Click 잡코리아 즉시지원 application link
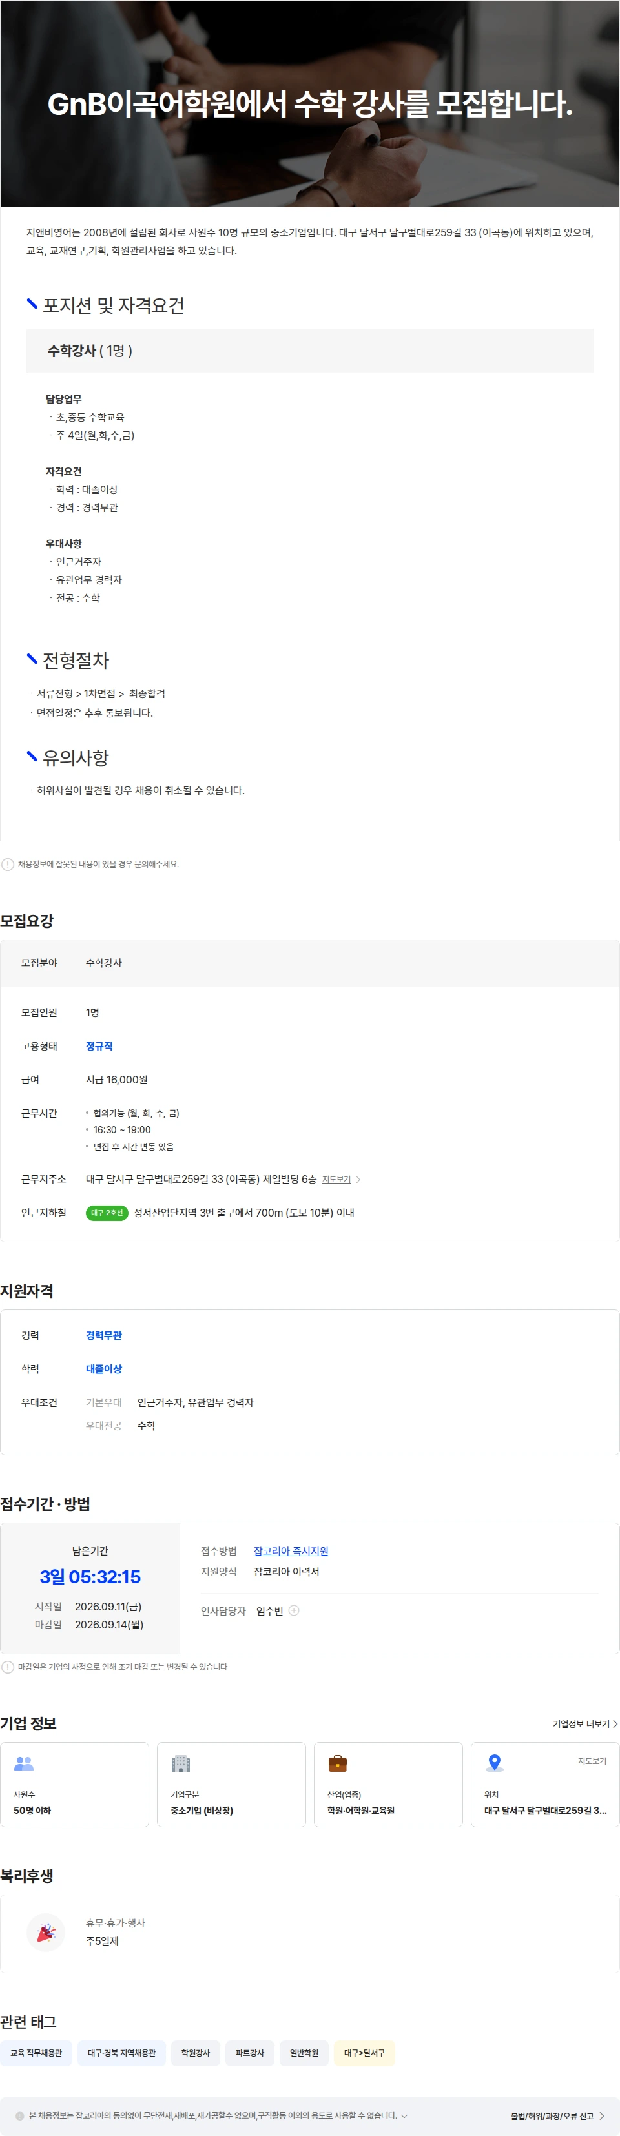 [291, 1550]
